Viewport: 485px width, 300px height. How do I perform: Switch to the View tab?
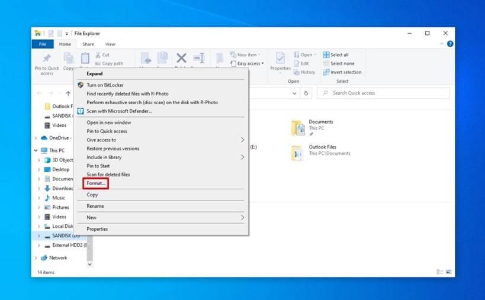110,44
